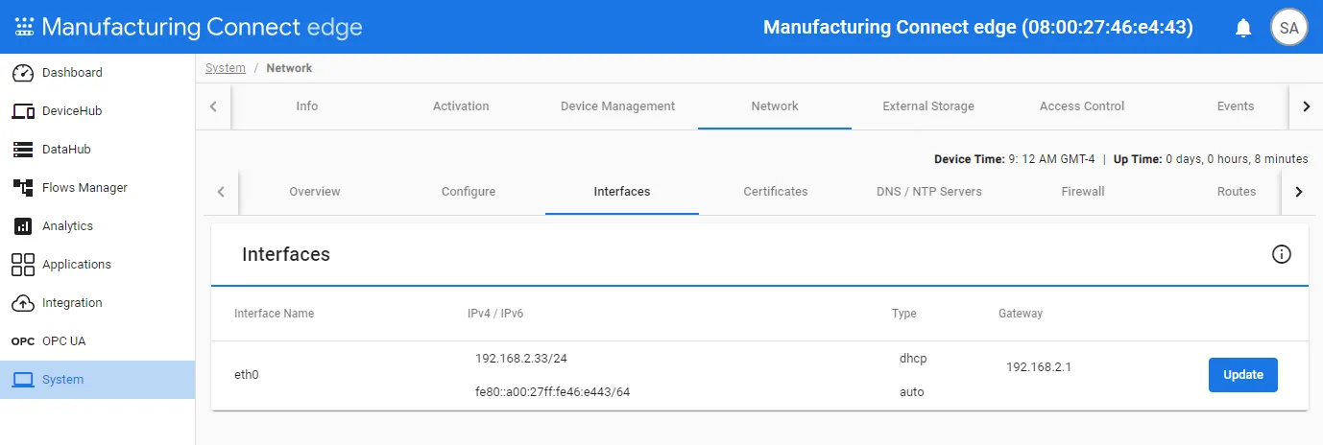Go to Integration in the sidebar
This screenshot has height=445, width=1323.
pyautogui.click(x=72, y=303)
